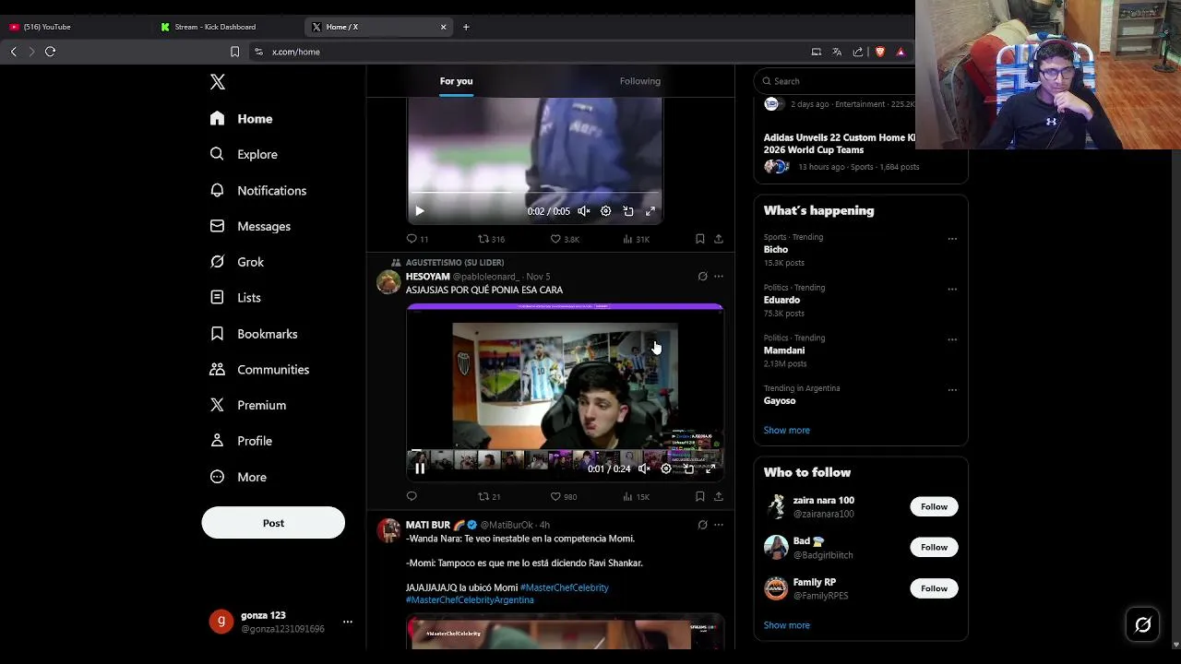This screenshot has width=1181, height=664.
Task: Repost the HESOYAM post with 21 reposts
Action: click(x=489, y=496)
